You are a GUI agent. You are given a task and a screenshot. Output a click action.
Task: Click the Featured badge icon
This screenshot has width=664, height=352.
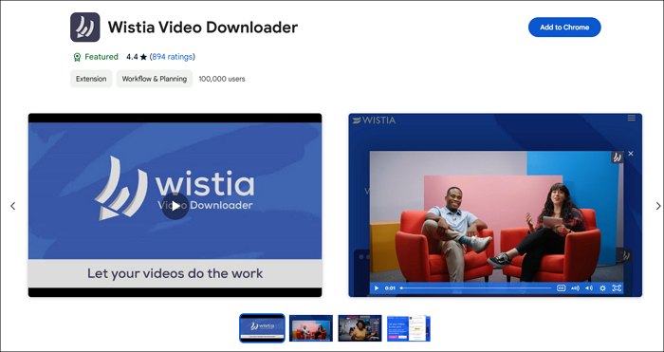click(x=77, y=57)
